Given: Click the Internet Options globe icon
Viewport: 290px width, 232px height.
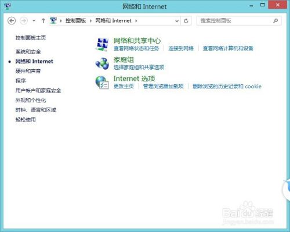Looking at the screenshot, I should (102, 83).
